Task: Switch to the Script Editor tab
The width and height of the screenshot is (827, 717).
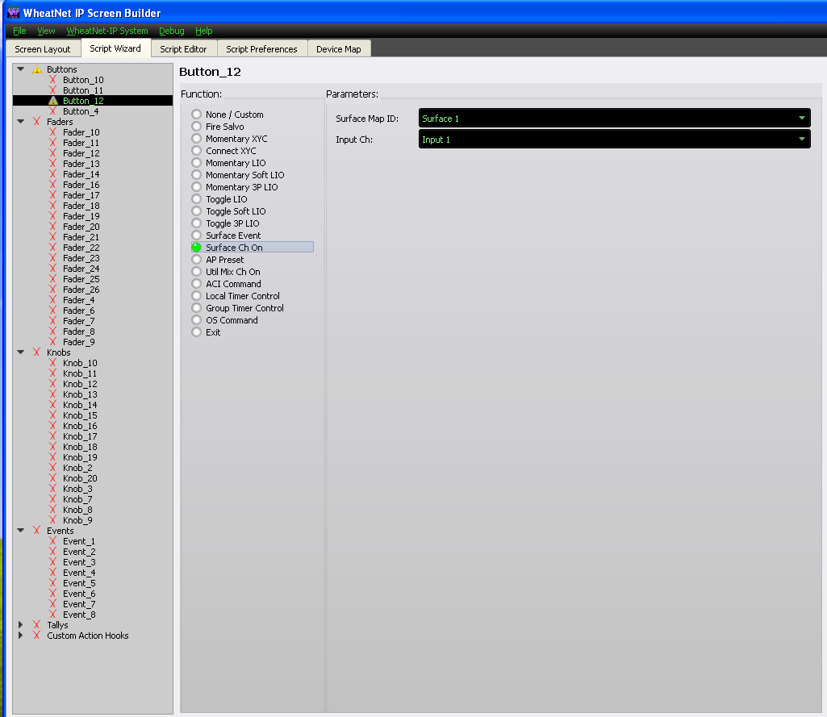Action: coord(183,48)
